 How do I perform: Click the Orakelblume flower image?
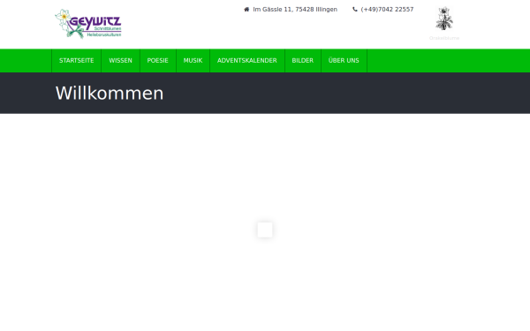click(444, 19)
